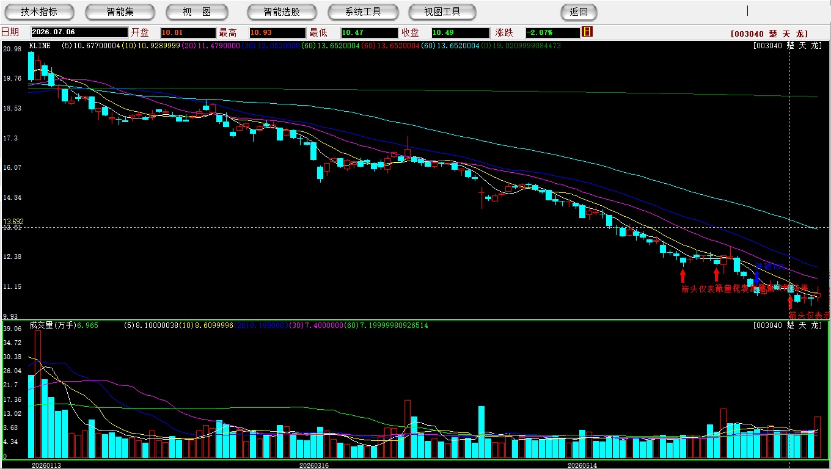
Task: Click the (5) moving average value 10.67700004
Action: click(x=91, y=45)
